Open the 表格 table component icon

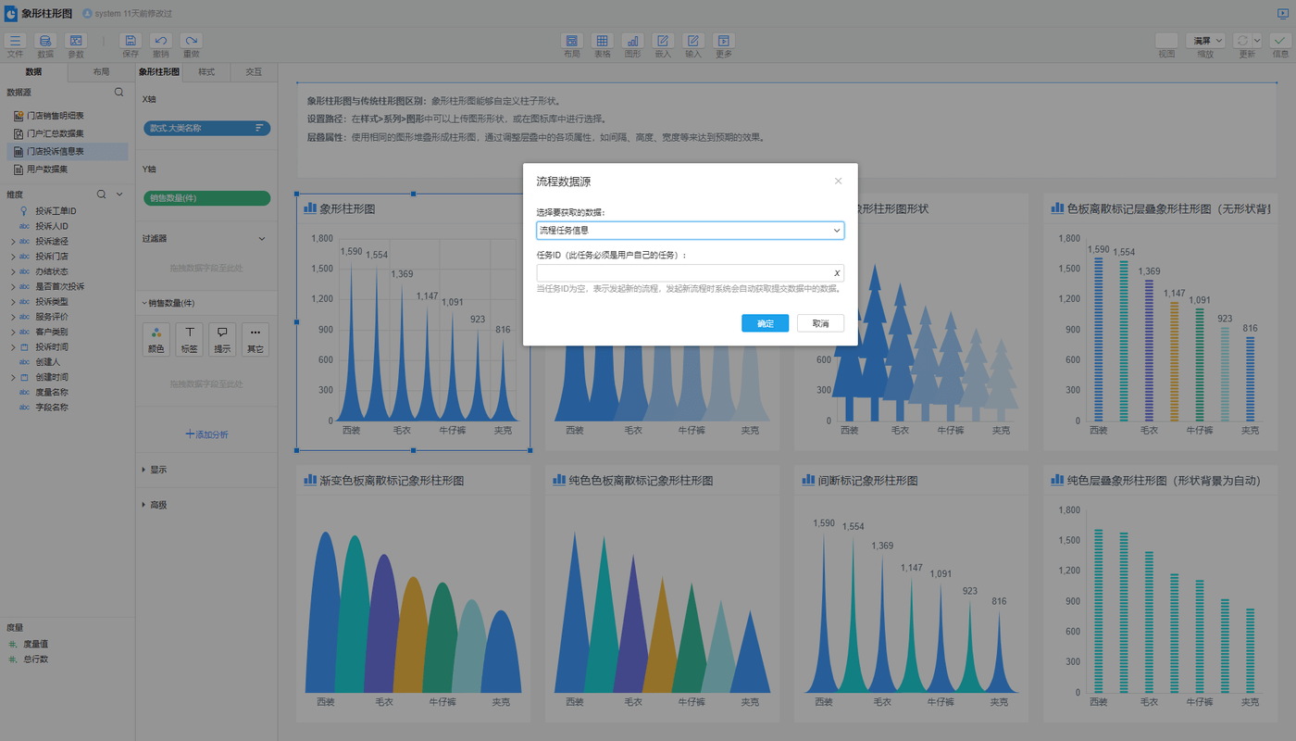point(602,42)
